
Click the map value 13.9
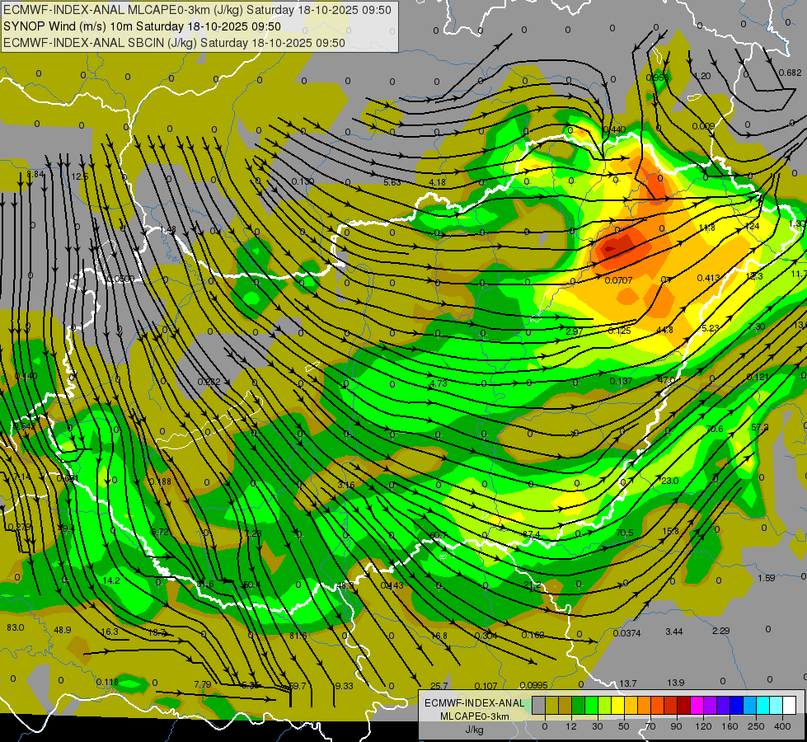click(x=676, y=683)
